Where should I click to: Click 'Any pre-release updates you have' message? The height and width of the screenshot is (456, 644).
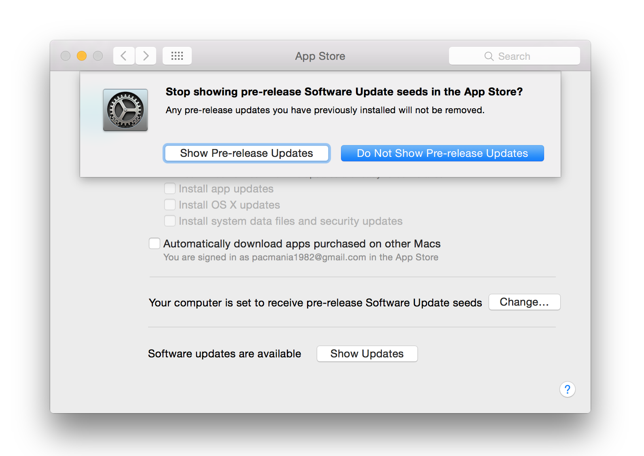(x=325, y=110)
